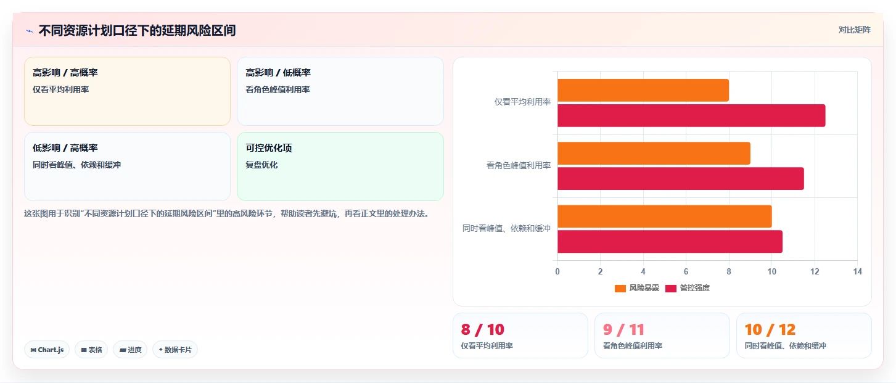Toggle the 风险暴露 legend item
Viewport: 896px width, 383px height.
tap(637, 288)
